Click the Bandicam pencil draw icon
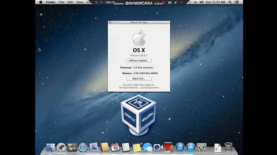This screenshot has width=277, height=155. 175,2
